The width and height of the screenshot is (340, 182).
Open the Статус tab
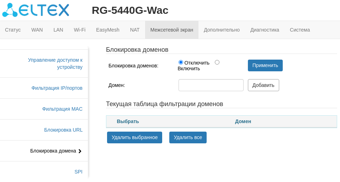[x=13, y=30]
